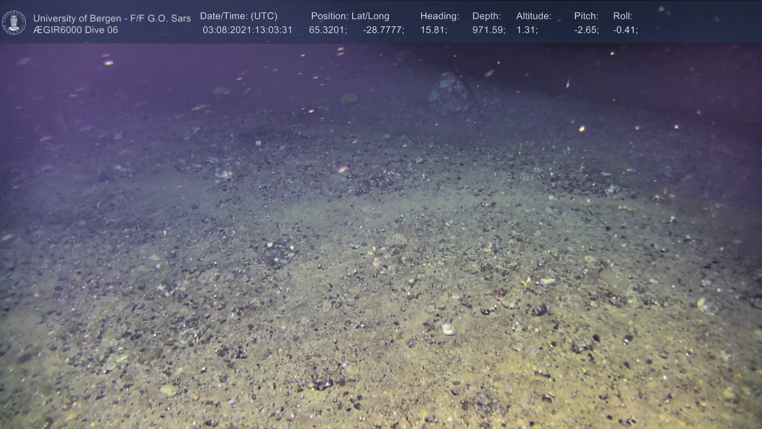Screen dimensions: 762x429
Task: Click the heading value 15.81
Action: (x=433, y=30)
